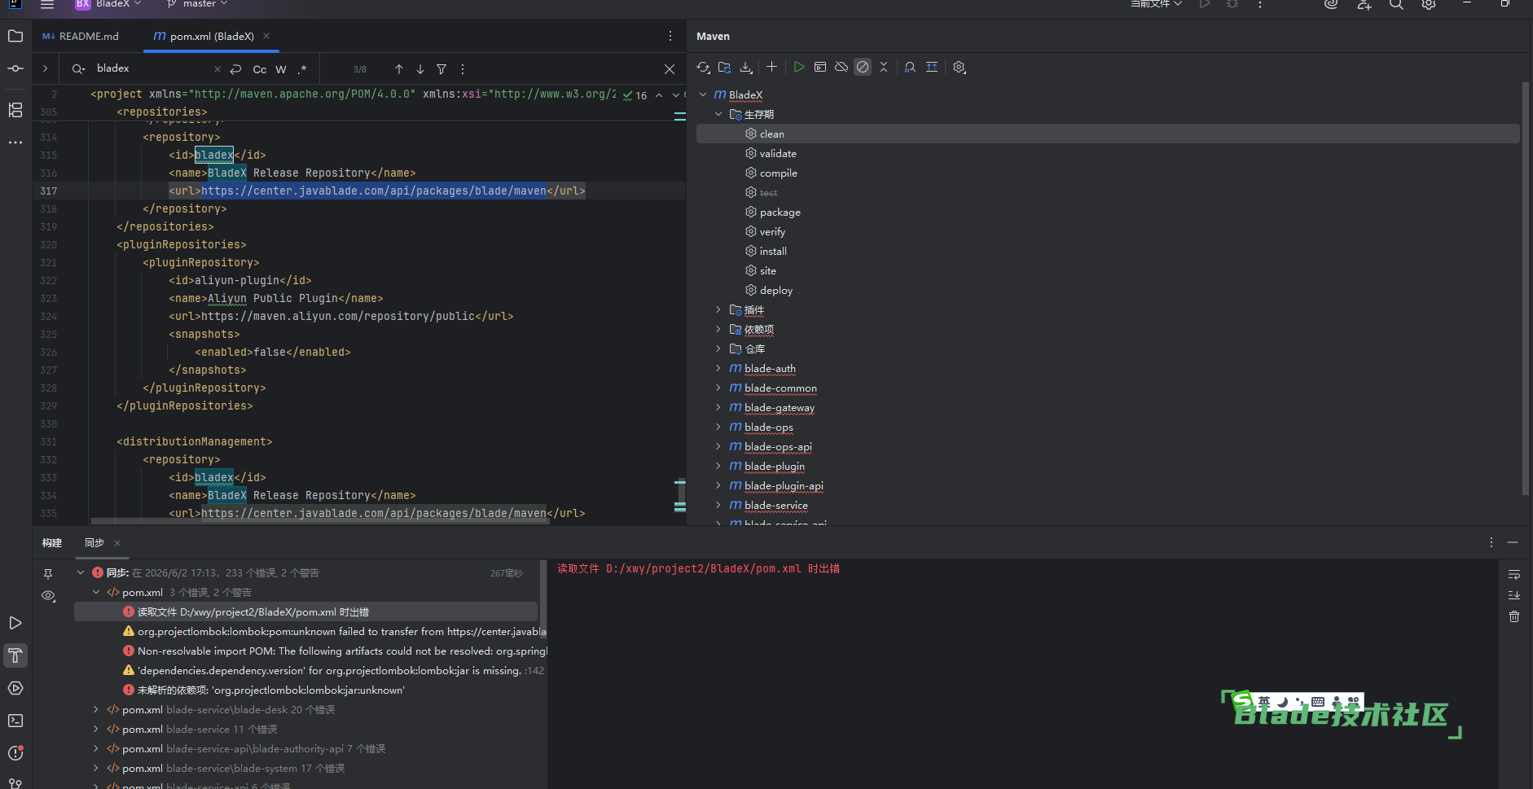
Task: Open the search filter funnel icon
Action: coord(441,69)
